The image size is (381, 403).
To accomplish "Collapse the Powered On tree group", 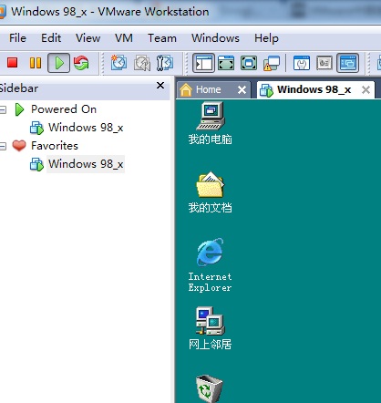I will (x=3, y=109).
